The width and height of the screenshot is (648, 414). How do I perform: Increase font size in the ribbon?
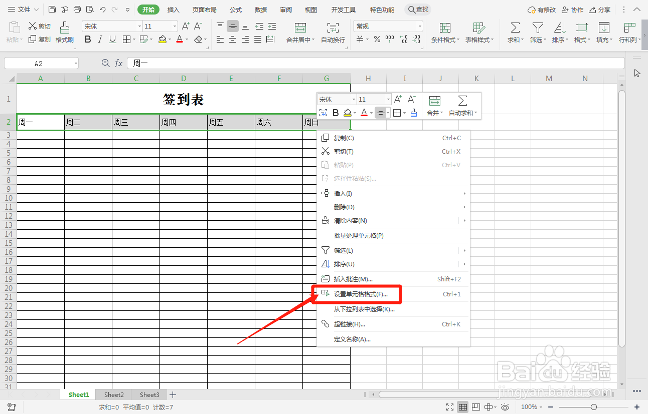pyautogui.click(x=186, y=26)
